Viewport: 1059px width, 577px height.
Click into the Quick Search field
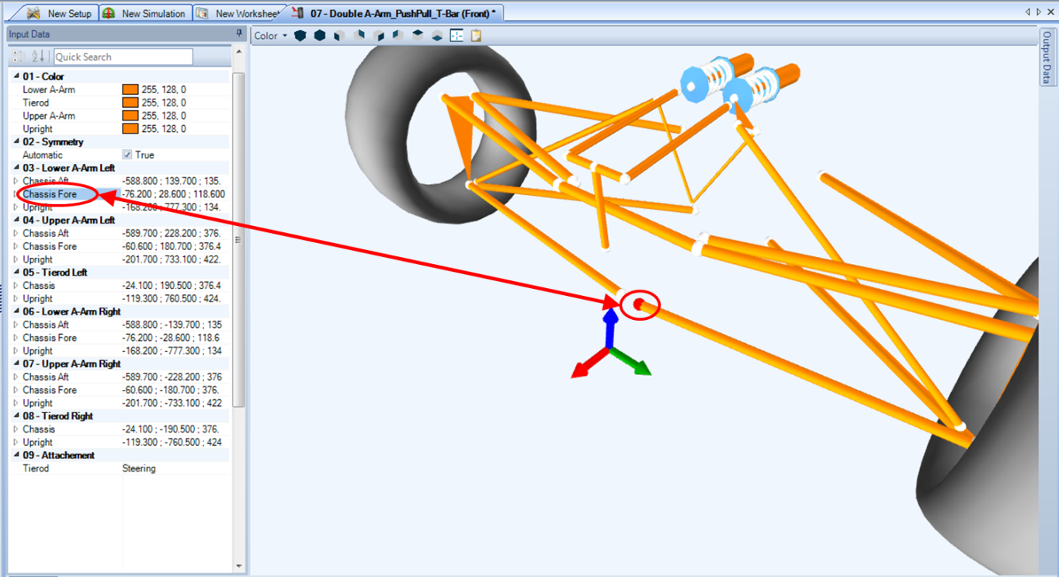coord(123,57)
